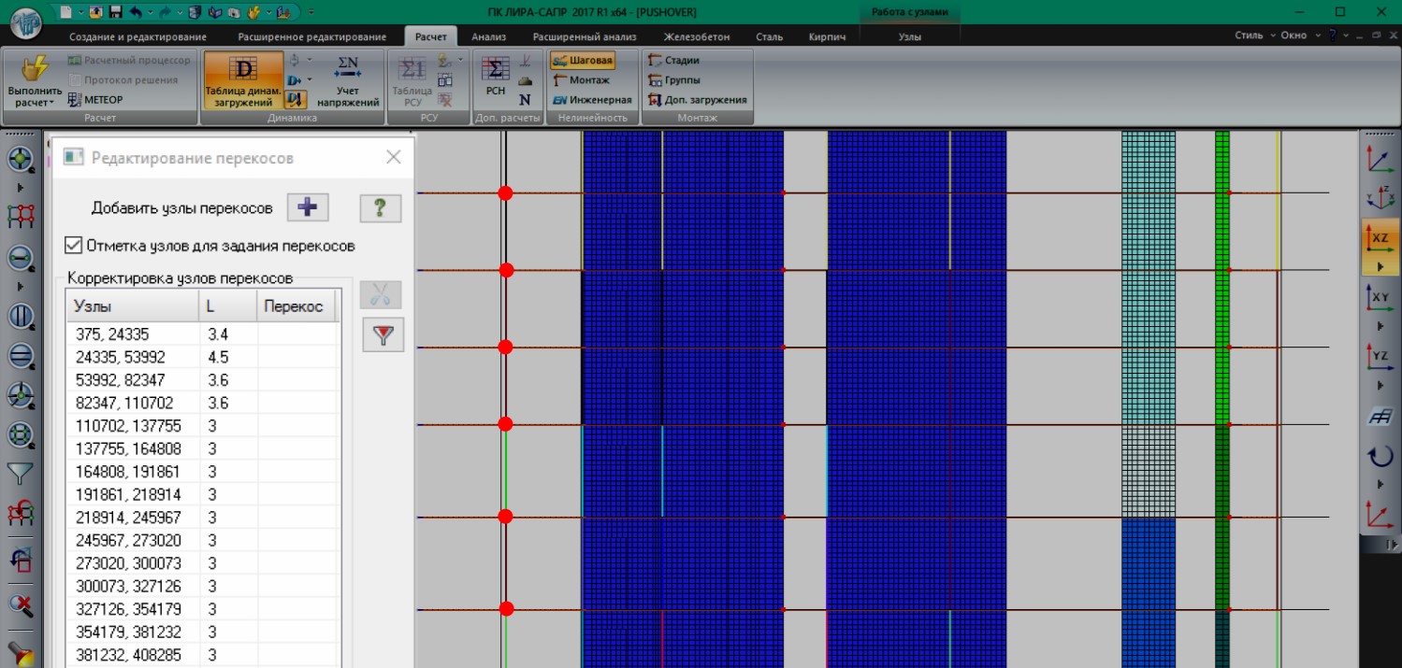
Task: Click the Стадии button in Монтаж group
Action: pyautogui.click(x=673, y=61)
